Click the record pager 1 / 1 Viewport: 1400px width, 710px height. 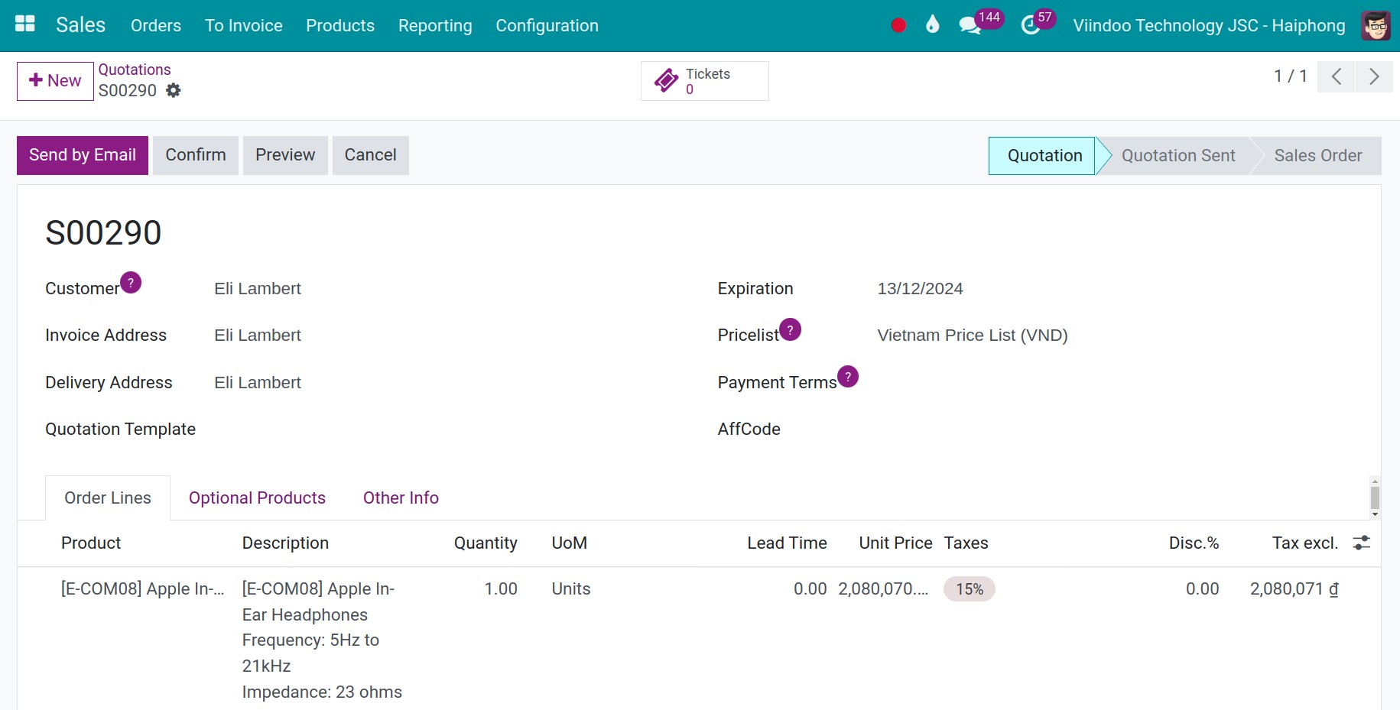[x=1290, y=76]
